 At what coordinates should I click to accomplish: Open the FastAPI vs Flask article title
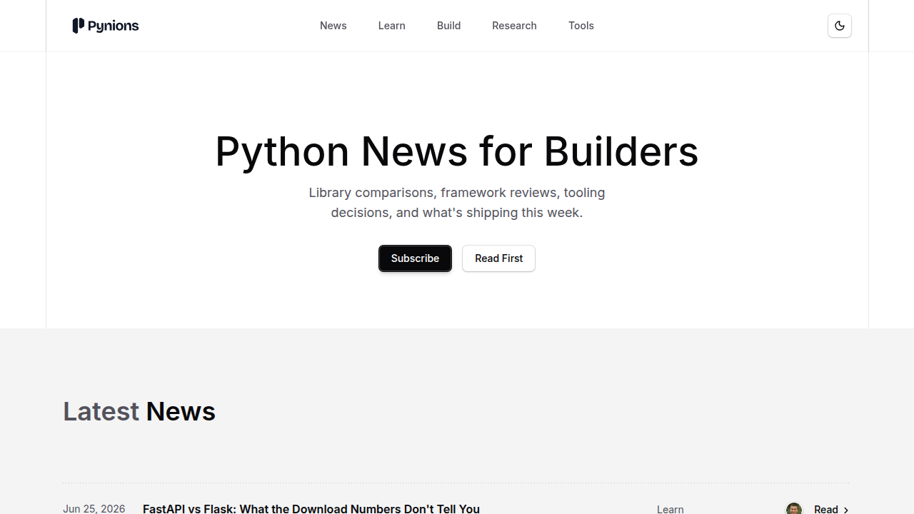pos(311,508)
